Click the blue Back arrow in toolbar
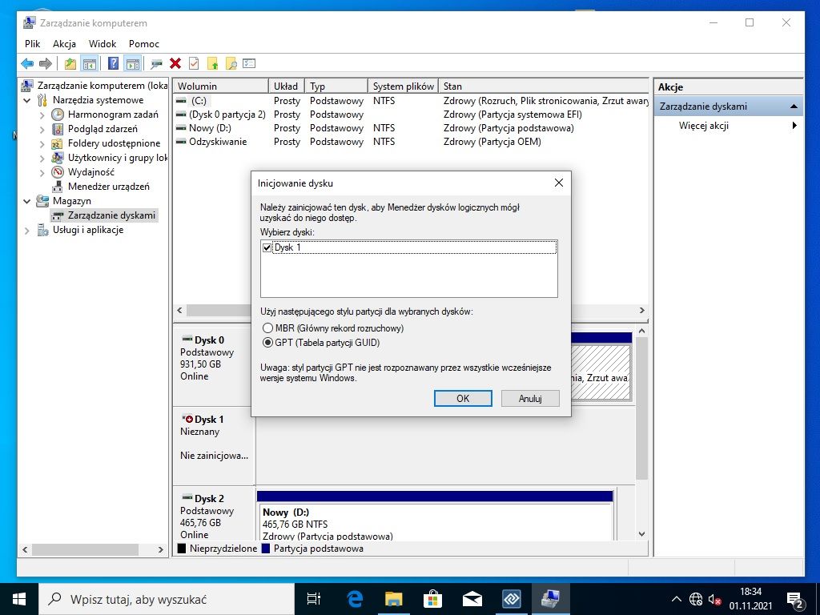 coord(27,64)
